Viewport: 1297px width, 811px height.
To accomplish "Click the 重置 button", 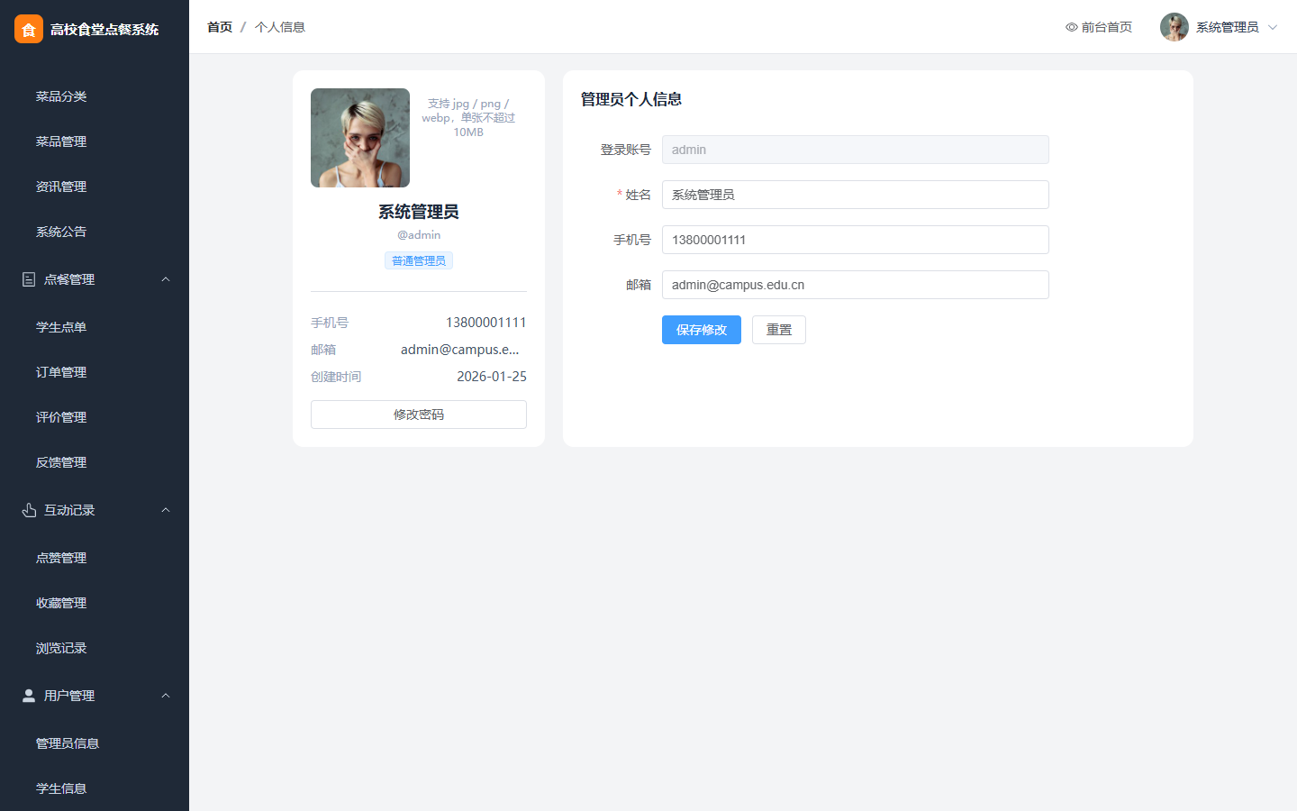I will click(779, 330).
